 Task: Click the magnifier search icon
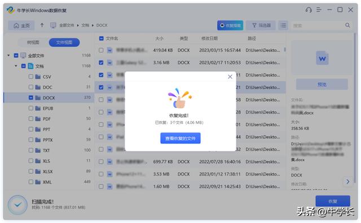coord(347,25)
